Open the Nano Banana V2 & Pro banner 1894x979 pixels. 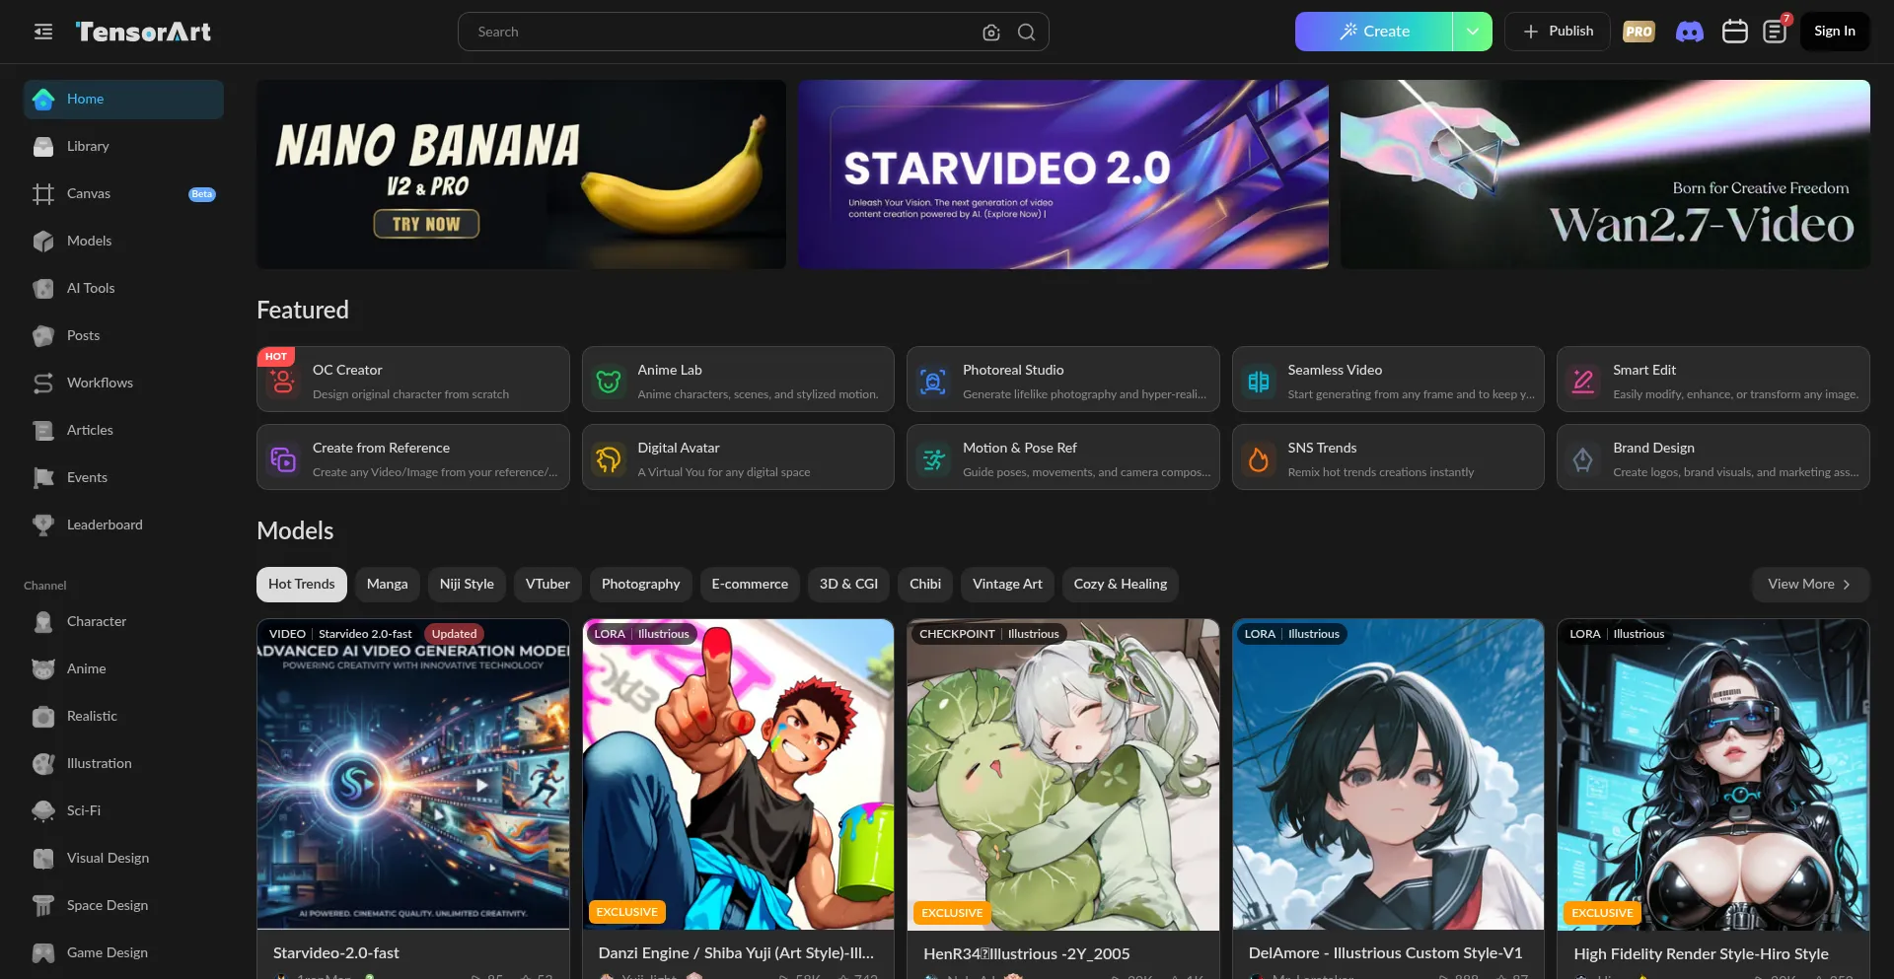pyautogui.click(x=522, y=175)
